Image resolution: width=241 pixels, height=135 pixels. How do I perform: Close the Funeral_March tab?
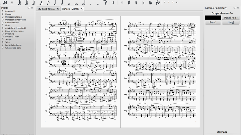pos(82,9)
